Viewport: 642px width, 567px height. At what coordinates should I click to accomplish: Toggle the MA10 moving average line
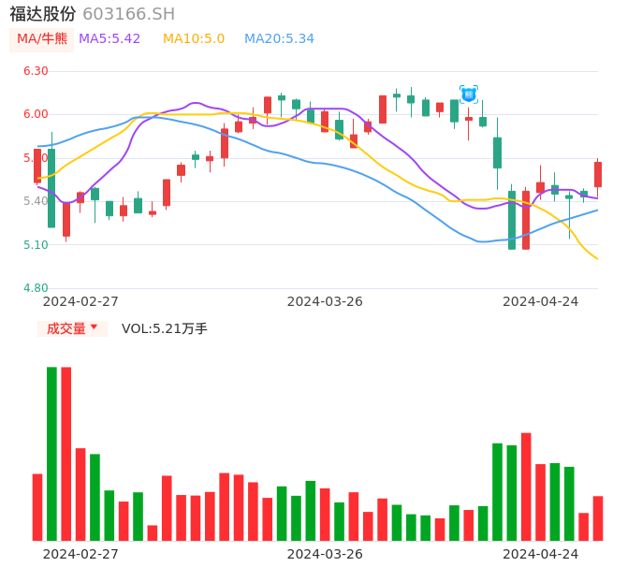pos(194,39)
